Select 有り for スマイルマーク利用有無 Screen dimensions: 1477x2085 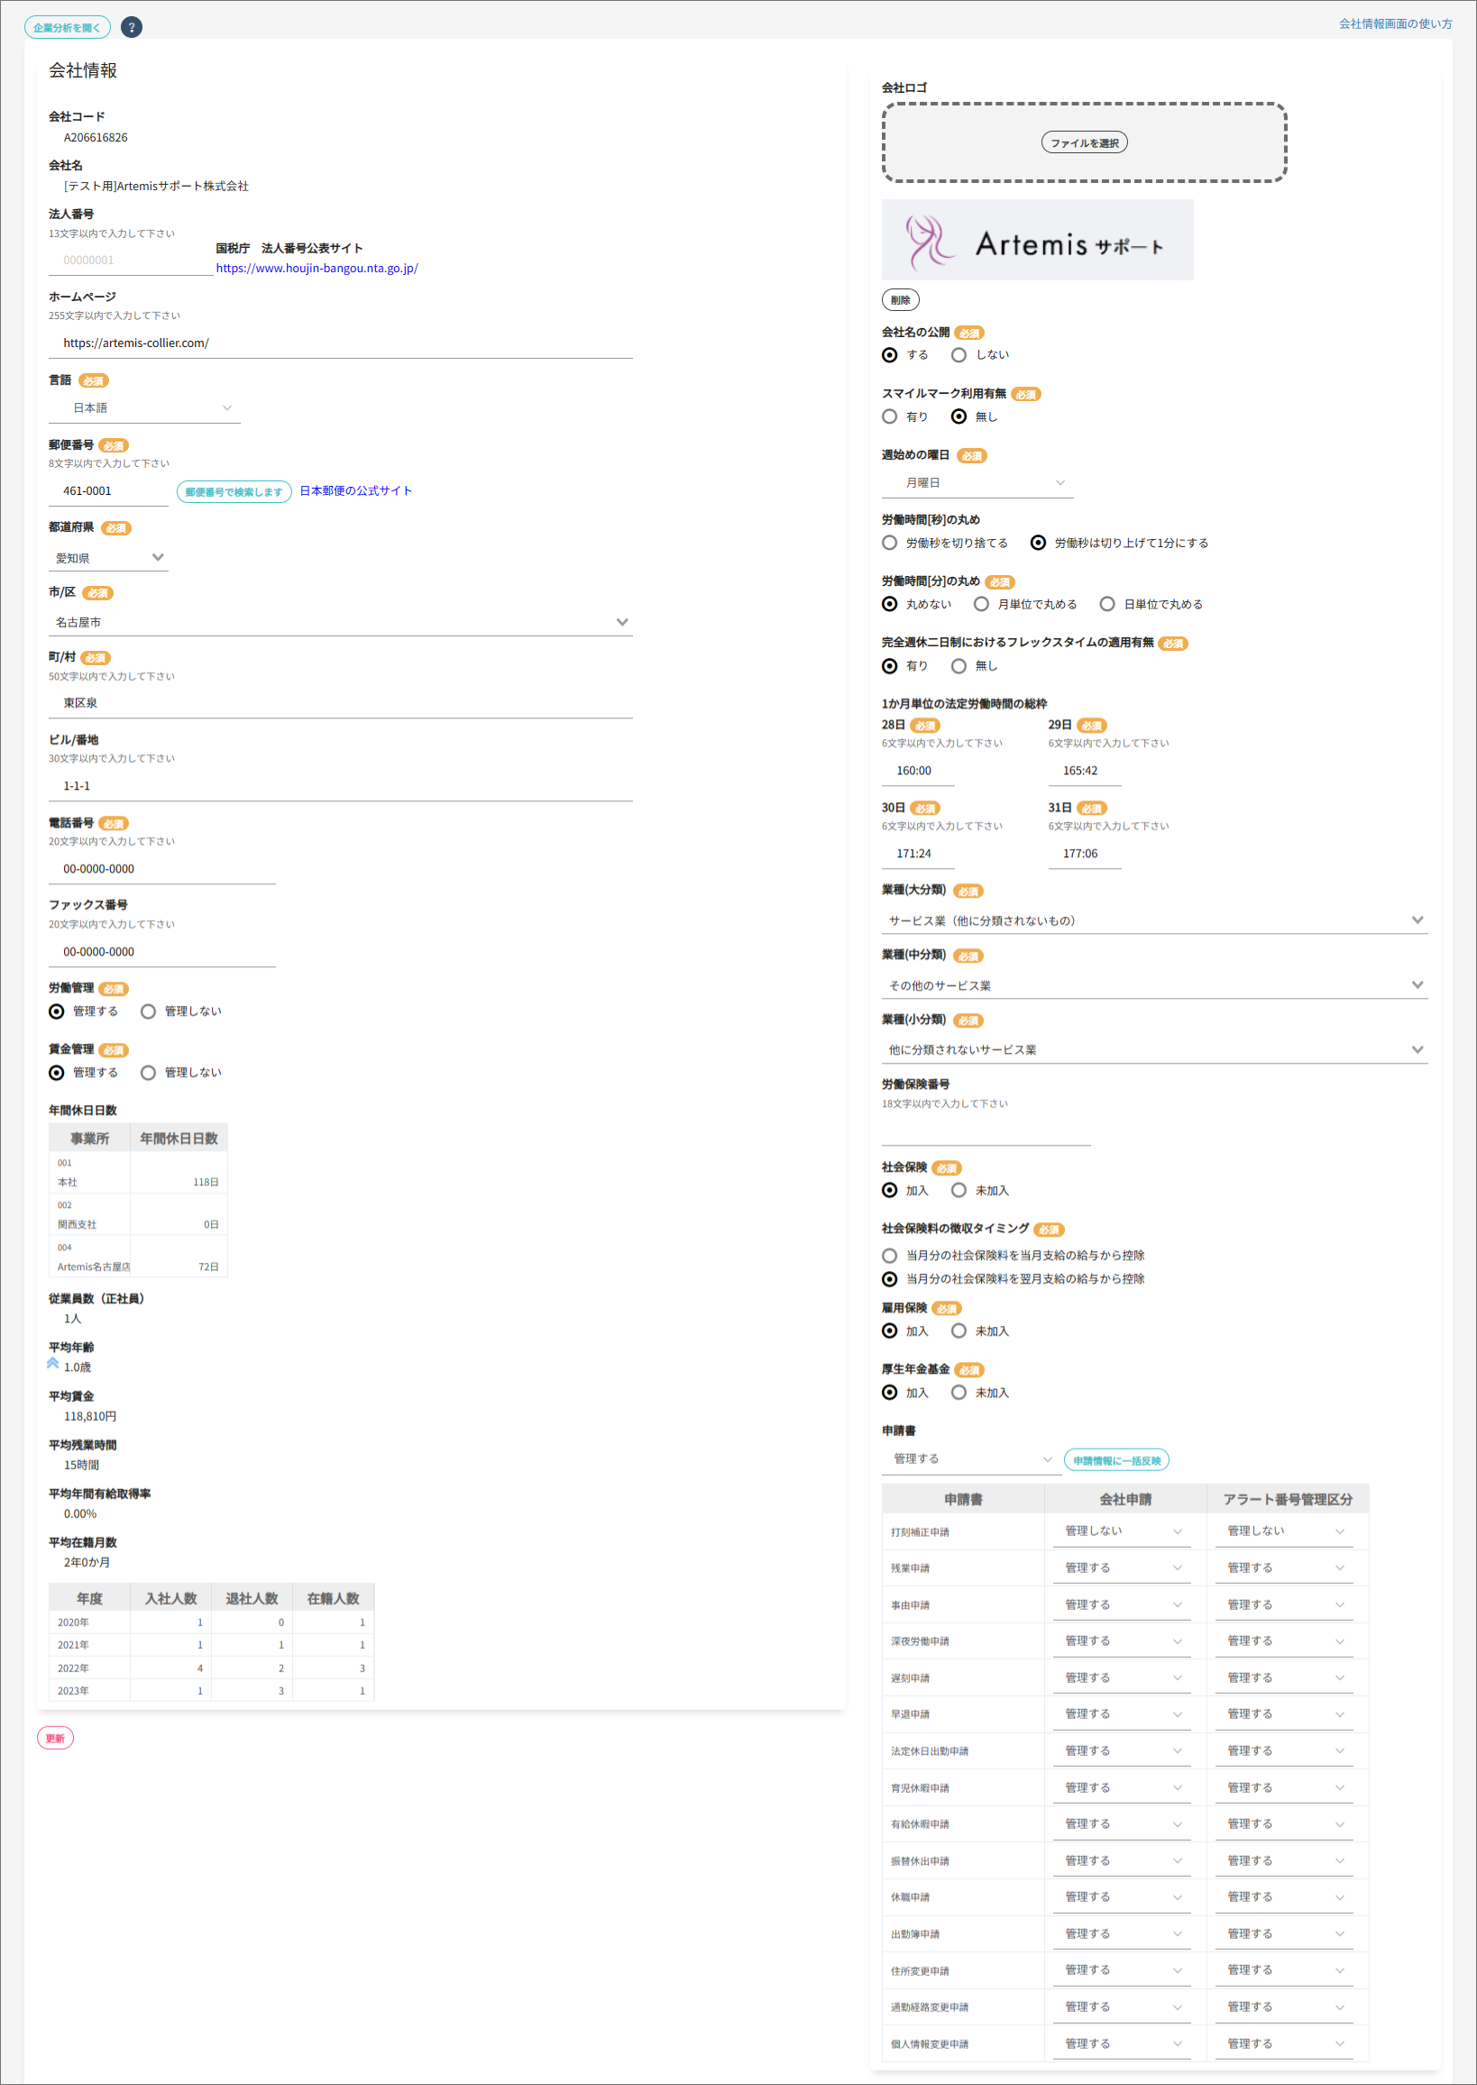[889, 416]
